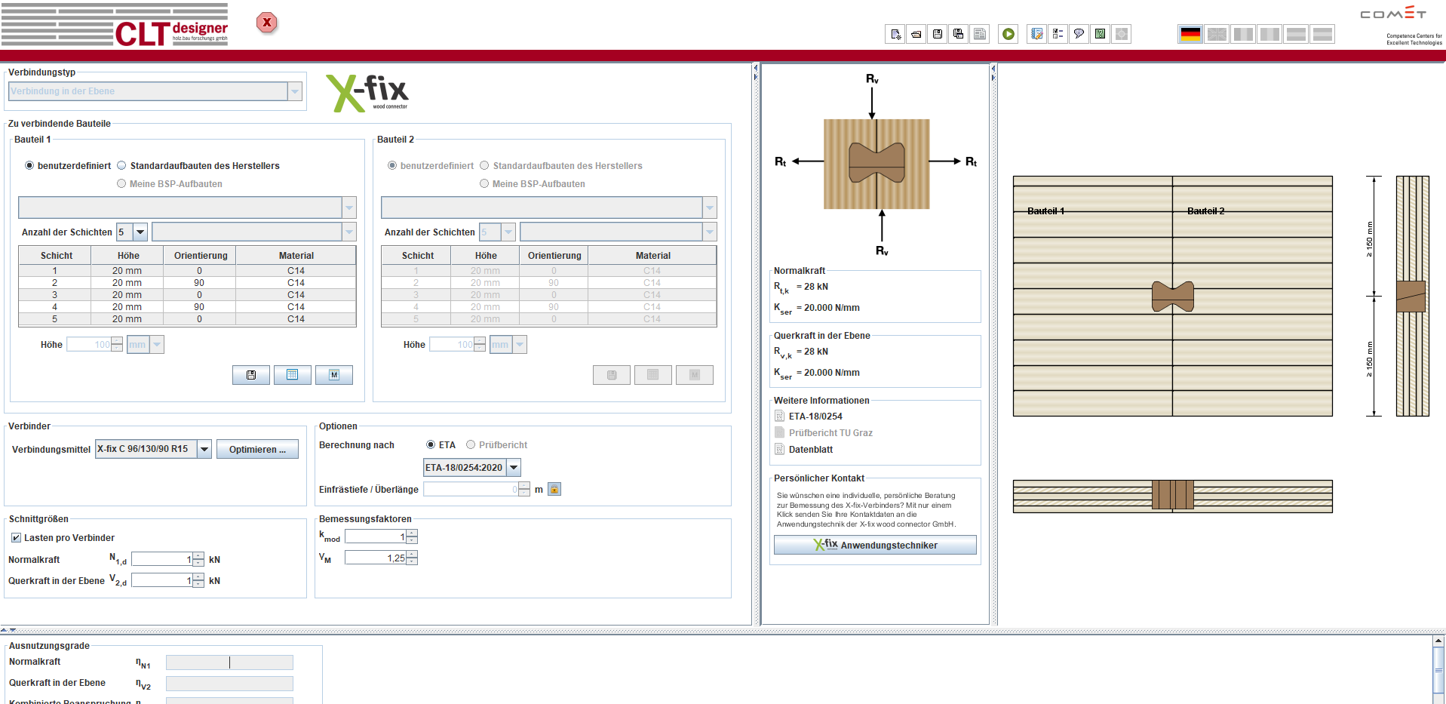Click the speech bubble info icon
This screenshot has height=704, width=1446.
1079,34
